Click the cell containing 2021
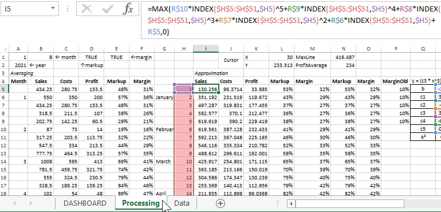 18,65
